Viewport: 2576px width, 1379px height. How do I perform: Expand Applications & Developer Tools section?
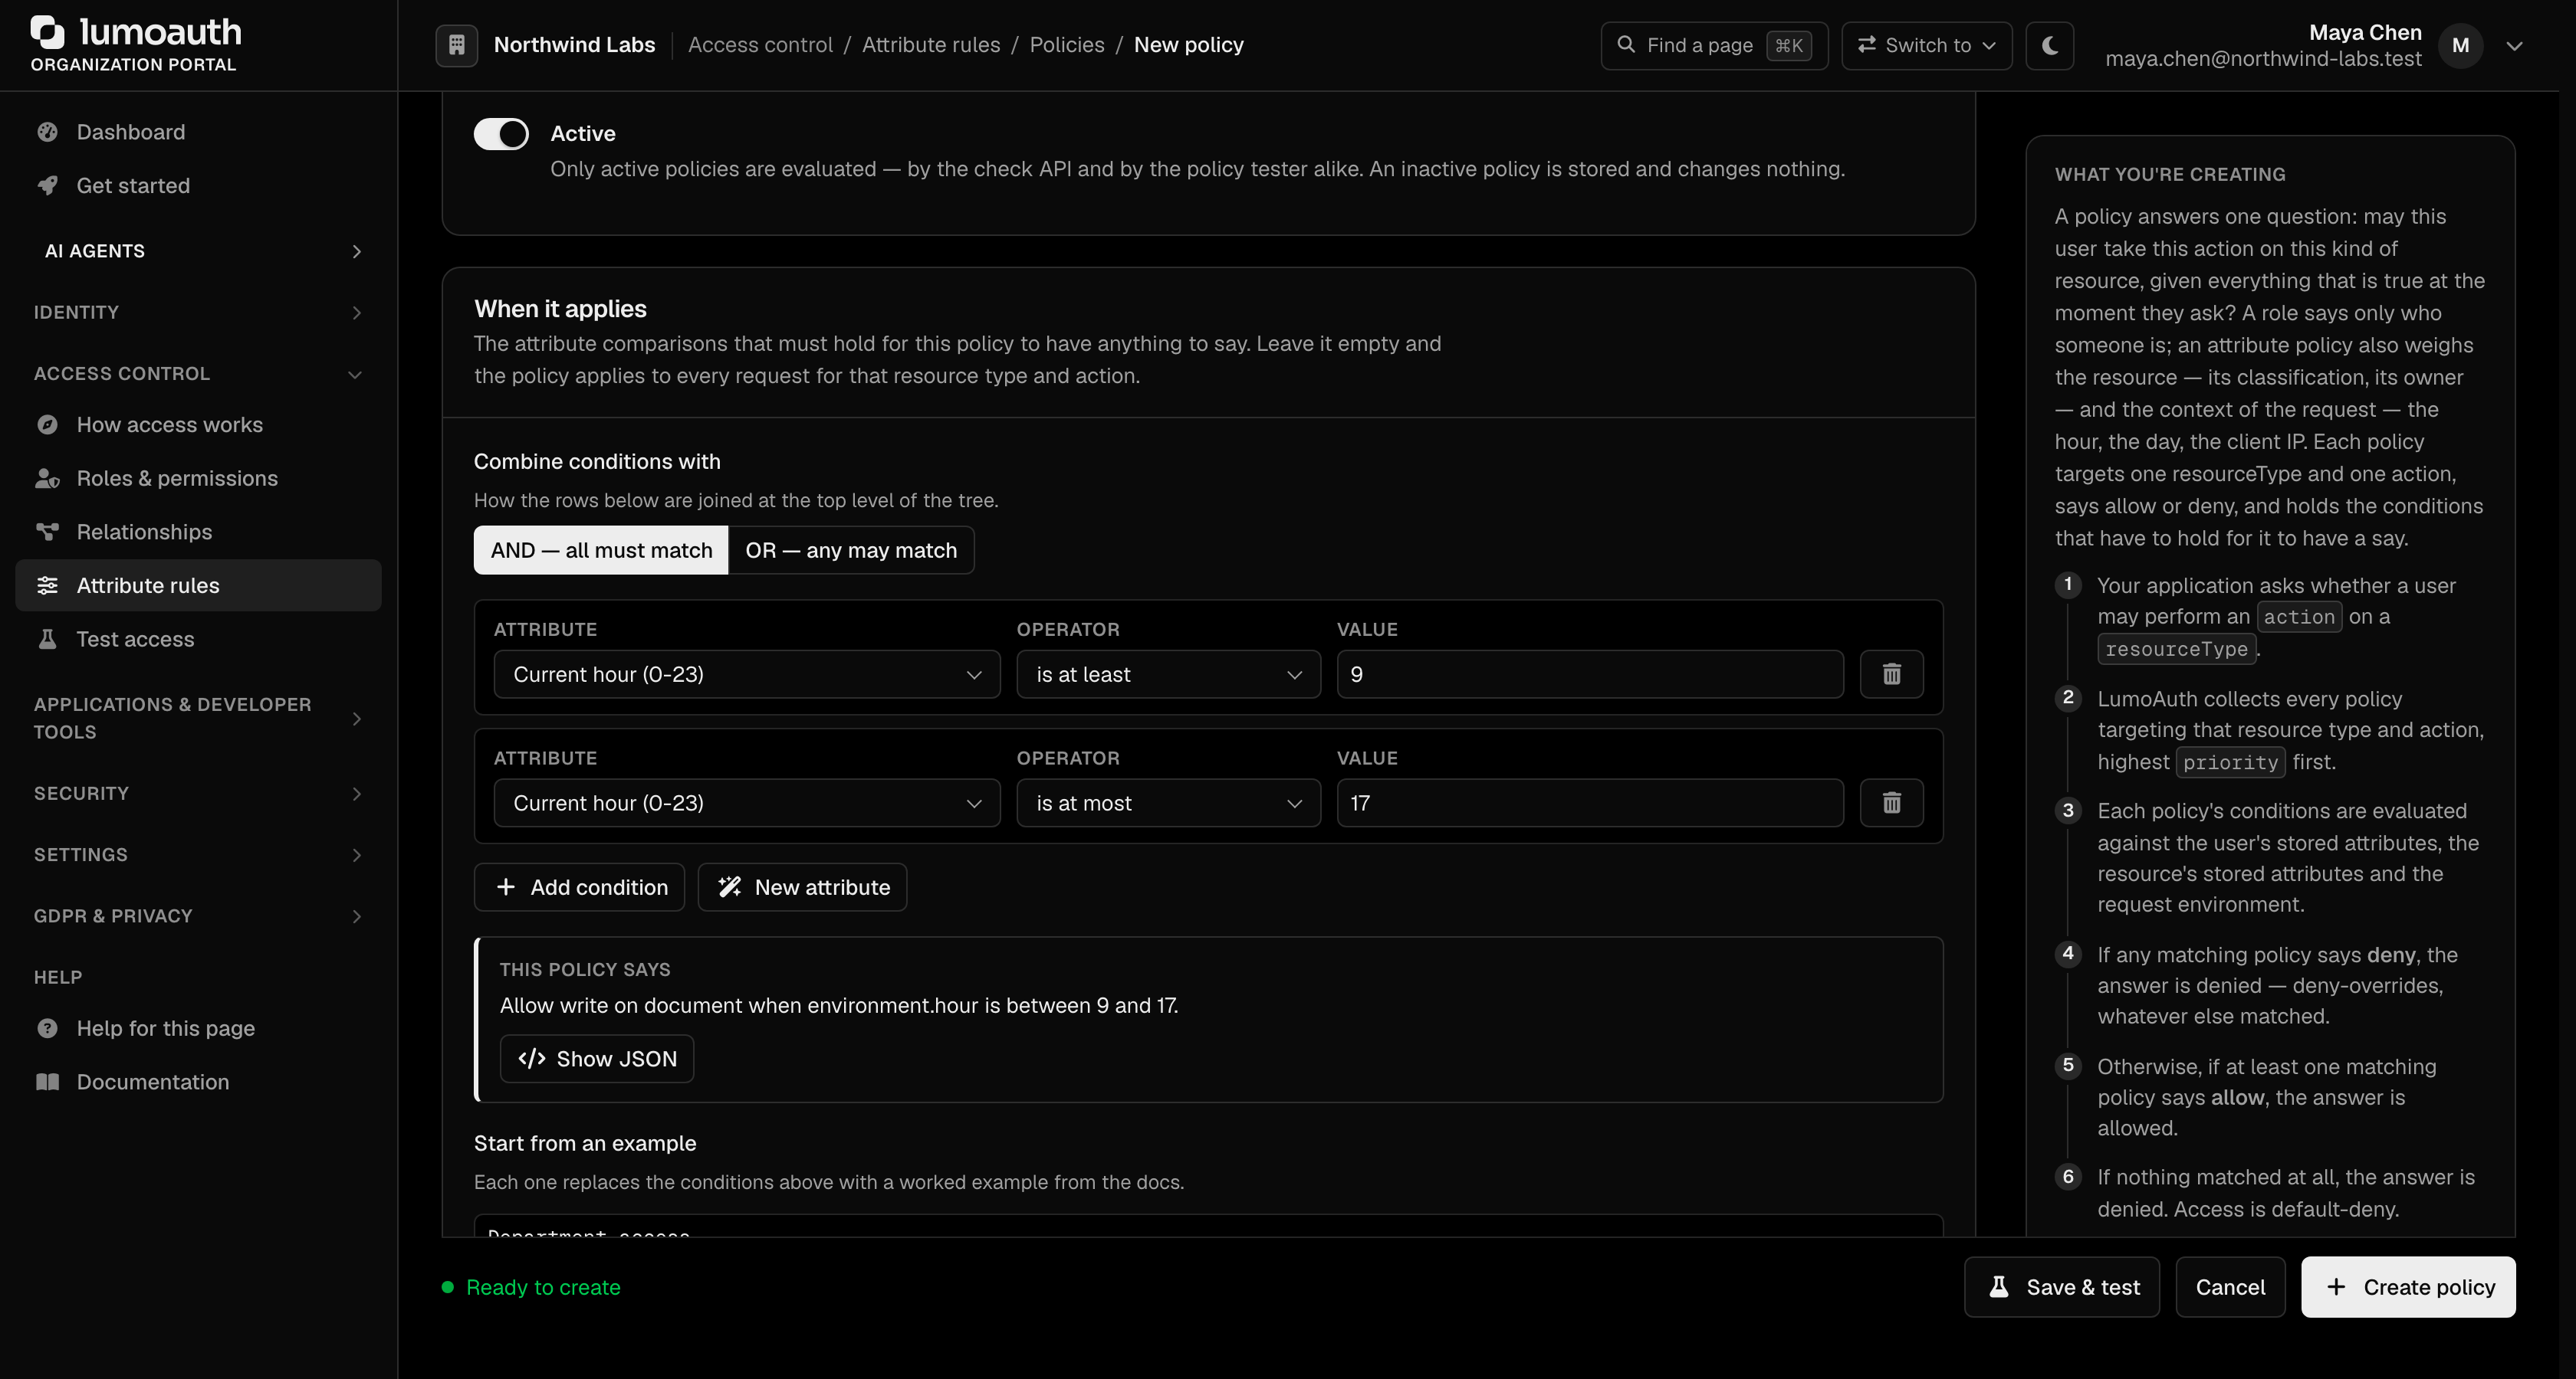(x=198, y=719)
